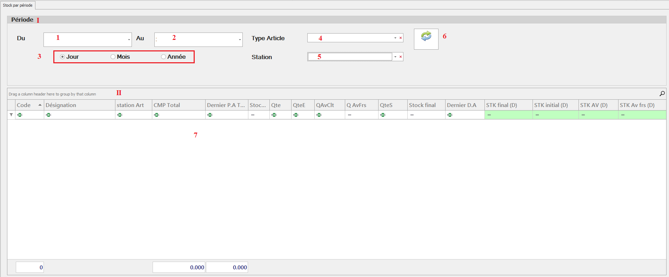Click the CMP Total filter operator icon
This screenshot has width=669, height=277.
pos(156,115)
